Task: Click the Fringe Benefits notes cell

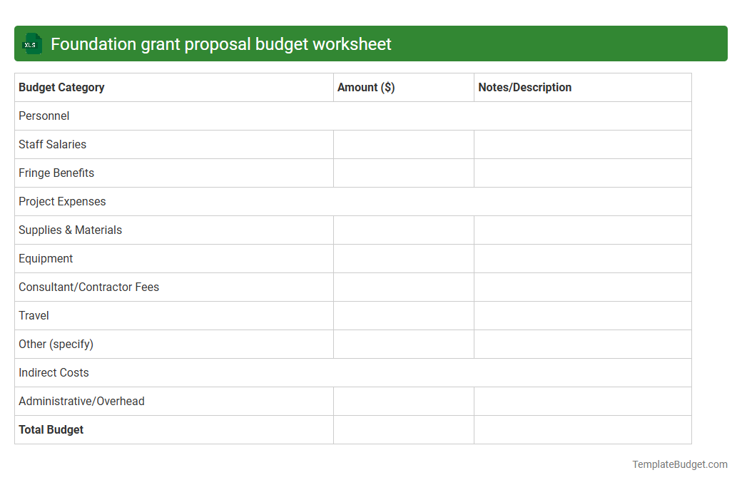Action: pyautogui.click(x=582, y=173)
